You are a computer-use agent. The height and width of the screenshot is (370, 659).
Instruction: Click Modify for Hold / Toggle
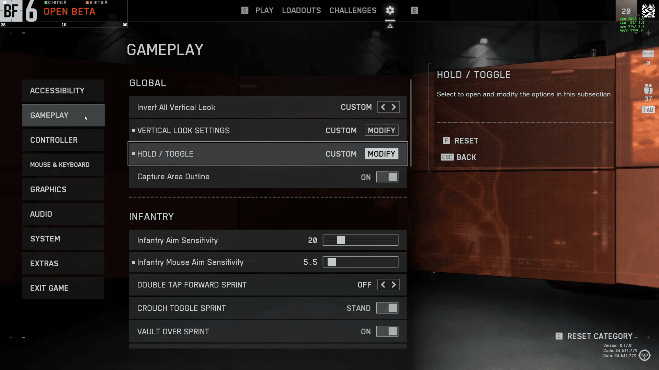381,154
